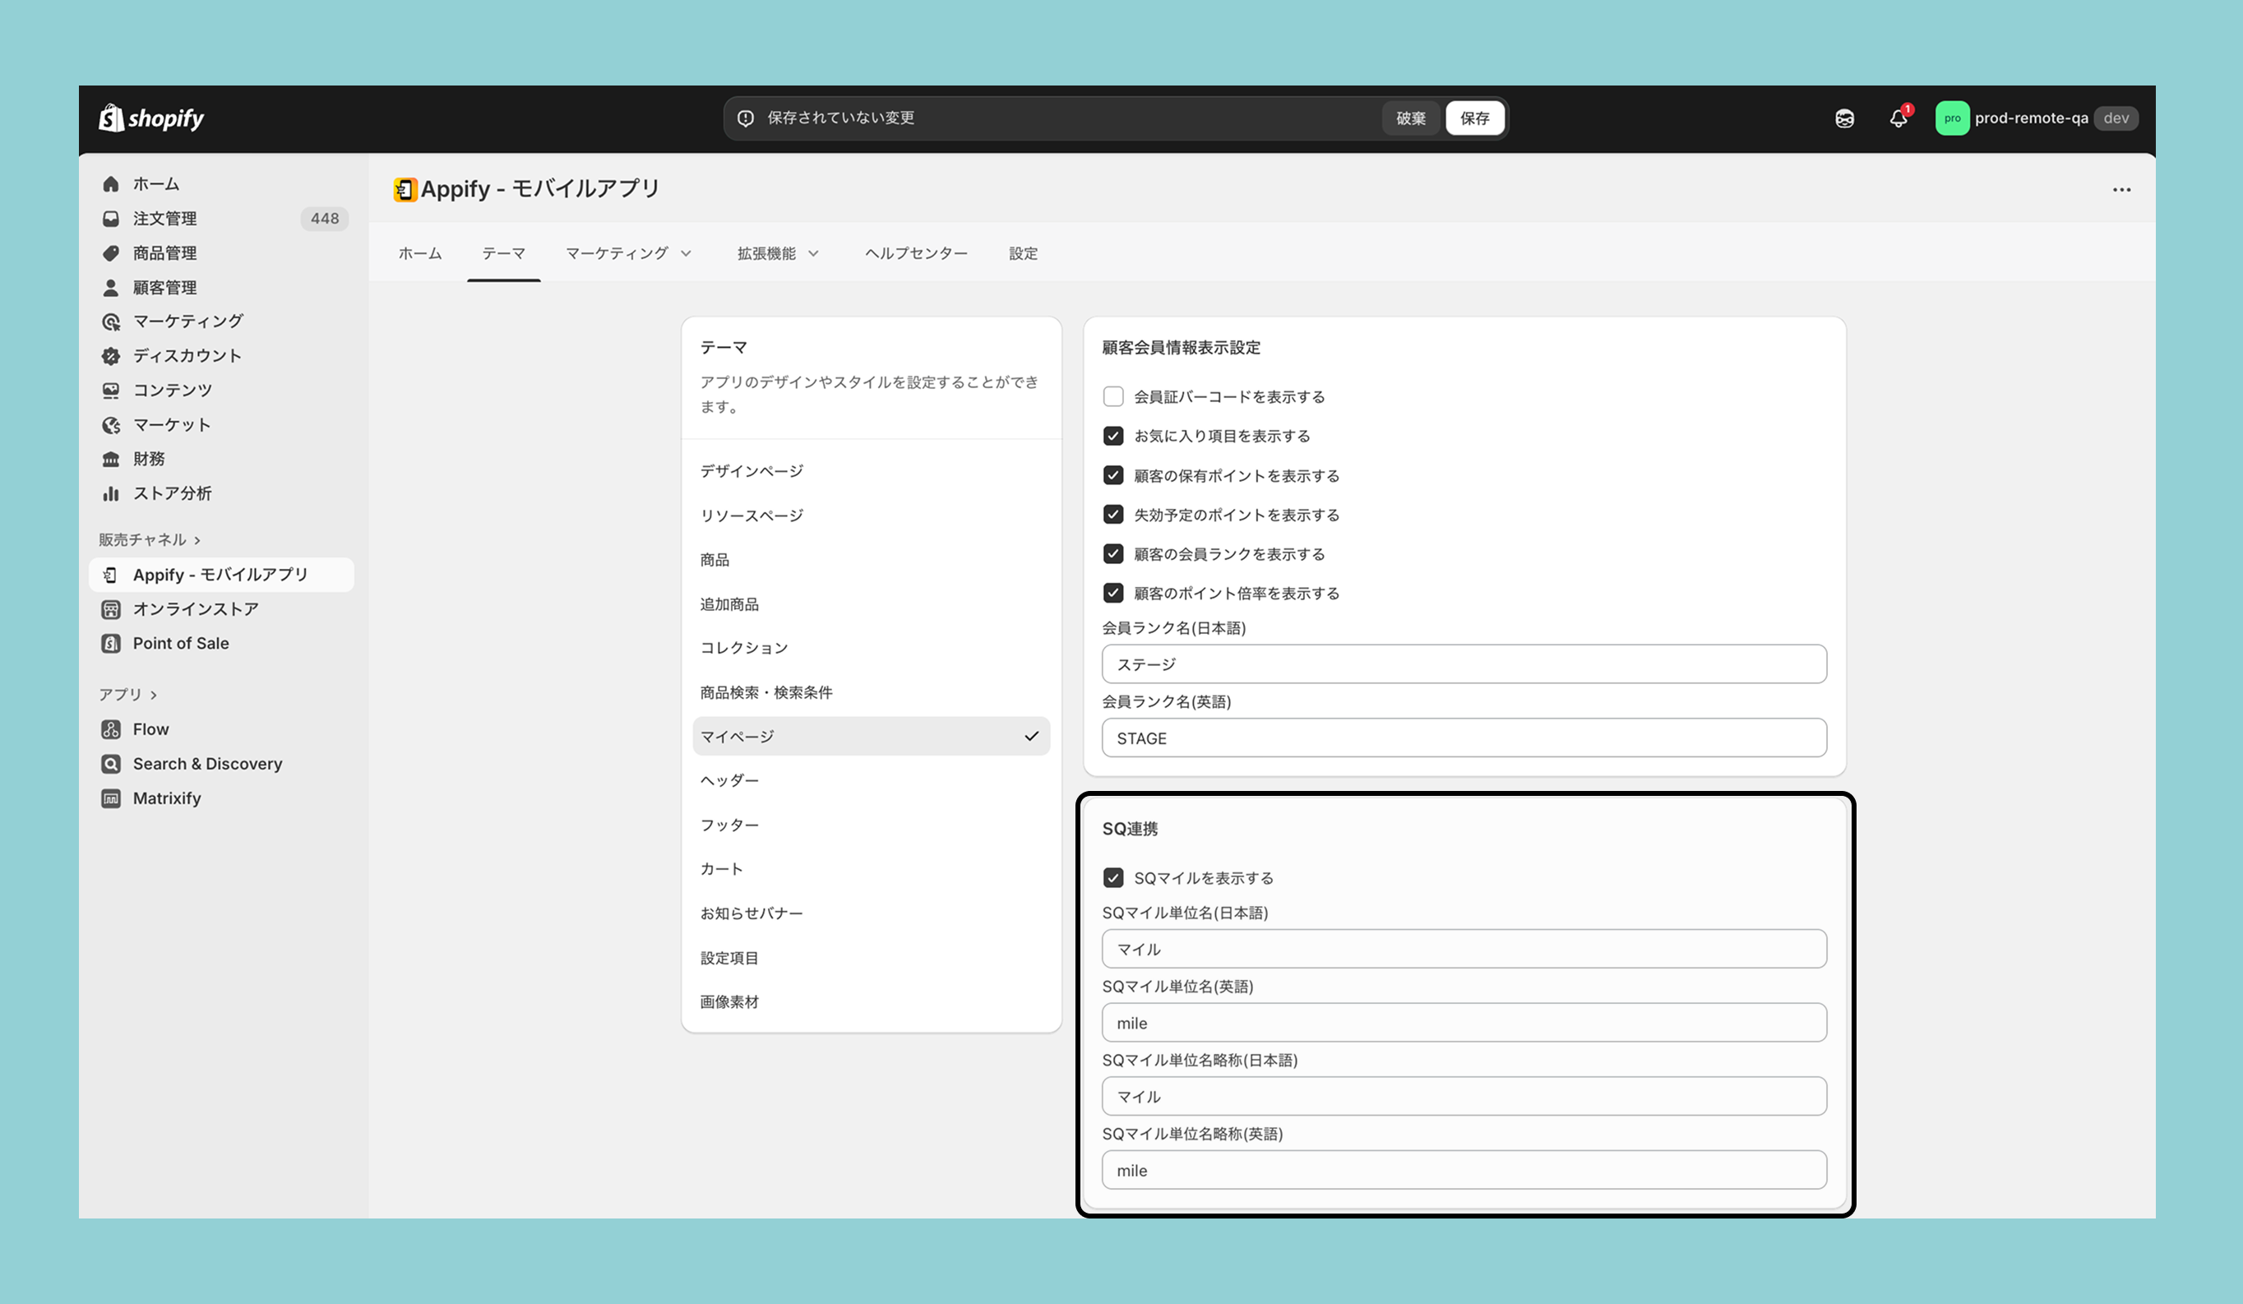Open Flow app from the sidebar
The width and height of the screenshot is (2243, 1304).
point(150,729)
